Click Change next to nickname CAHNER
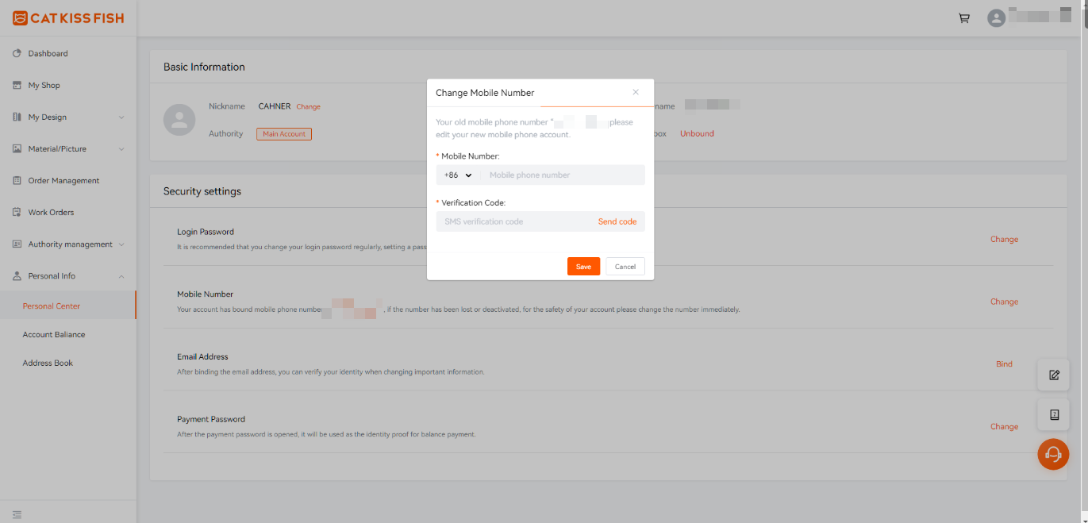The height and width of the screenshot is (523, 1088). click(x=309, y=106)
